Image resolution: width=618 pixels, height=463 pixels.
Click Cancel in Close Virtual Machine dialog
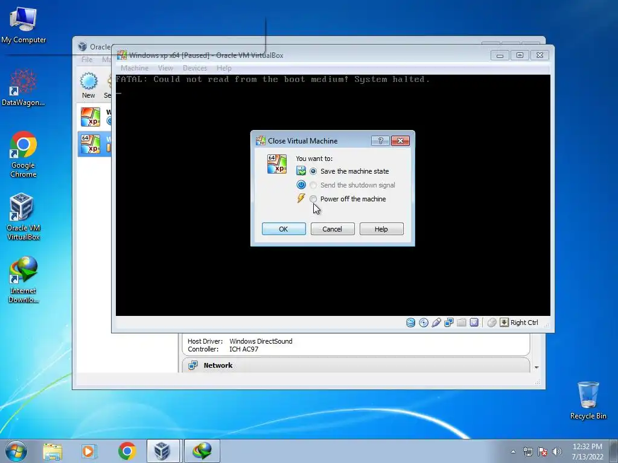pos(333,228)
